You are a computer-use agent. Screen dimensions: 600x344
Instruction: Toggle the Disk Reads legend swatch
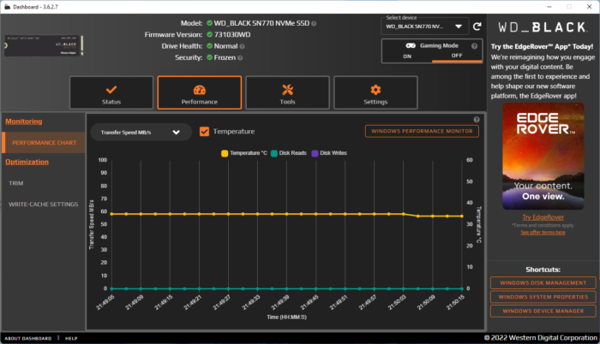(273, 153)
